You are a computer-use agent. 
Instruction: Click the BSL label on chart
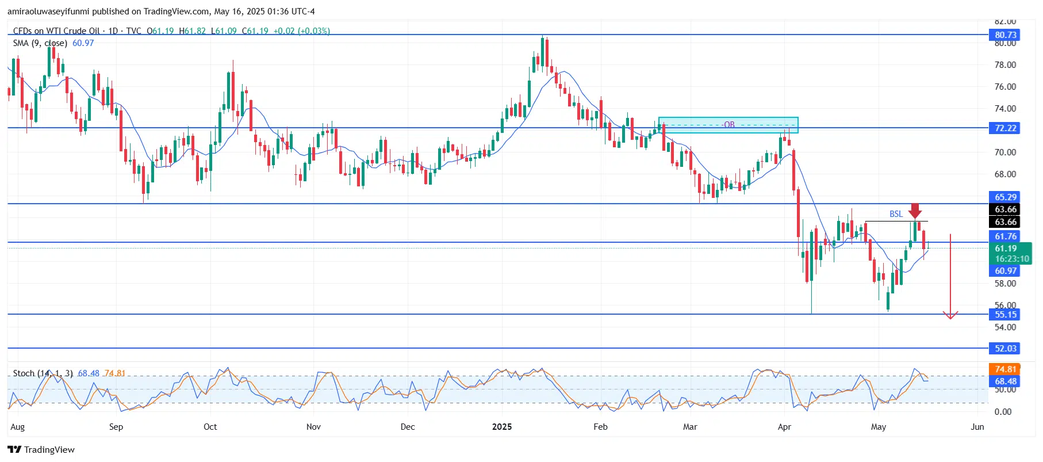point(896,214)
